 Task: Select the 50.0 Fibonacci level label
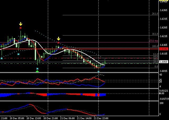(x=155, y=56)
